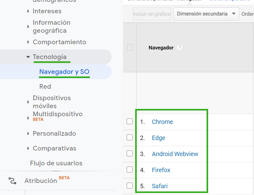Expand the Comparativas section
This screenshot has width=254, height=195.
click(28, 148)
